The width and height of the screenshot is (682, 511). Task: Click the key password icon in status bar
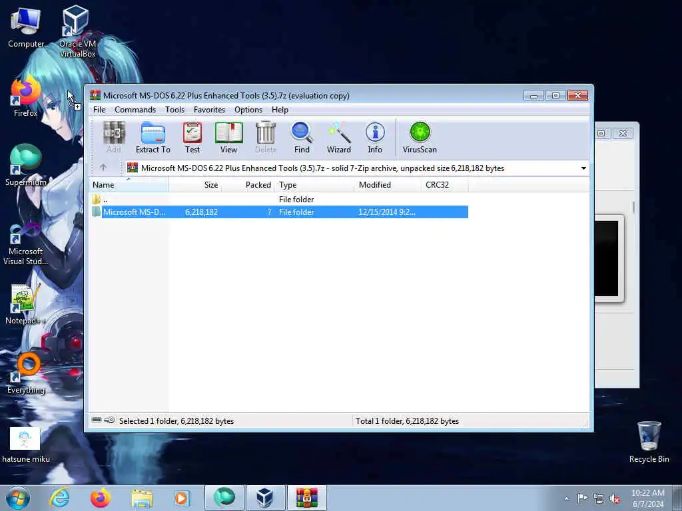click(110, 421)
